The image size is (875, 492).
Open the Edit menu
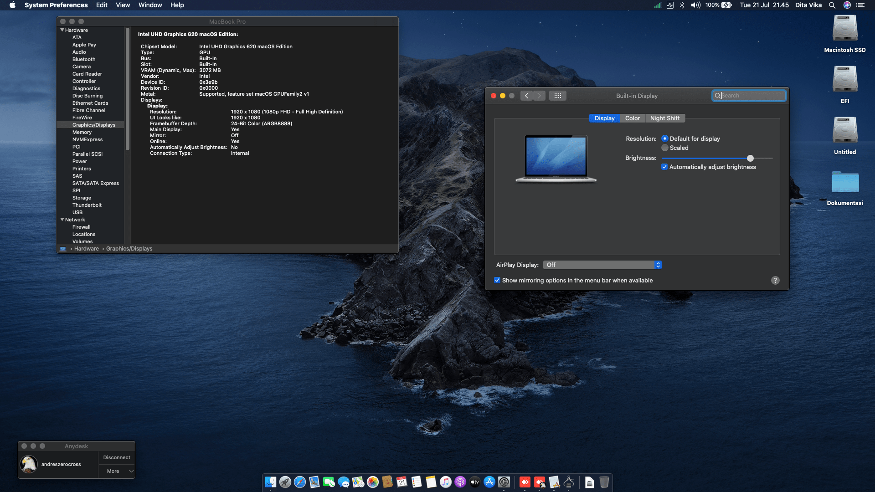pos(102,5)
